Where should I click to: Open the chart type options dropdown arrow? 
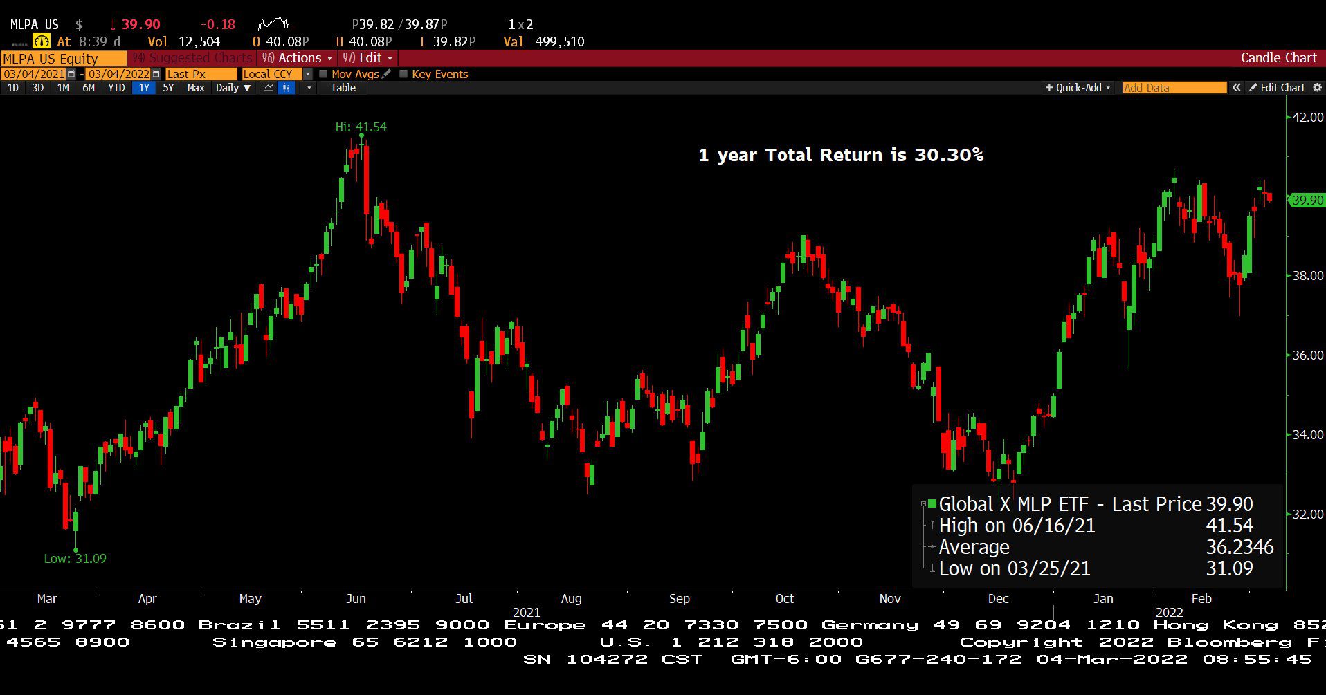point(309,88)
